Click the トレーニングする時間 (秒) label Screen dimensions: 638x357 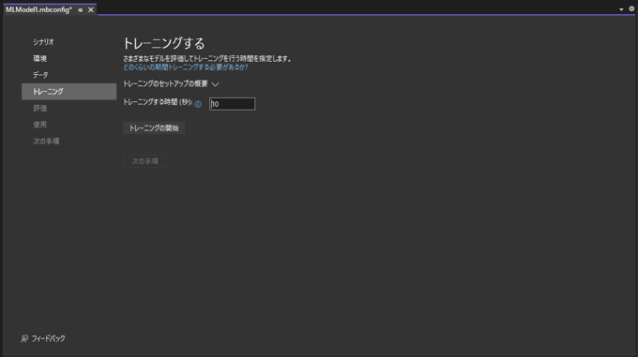click(x=158, y=102)
